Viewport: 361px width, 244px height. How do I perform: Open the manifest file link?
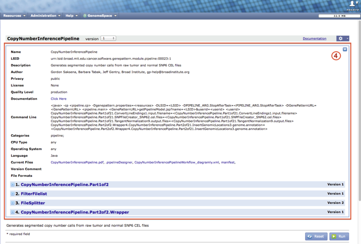[x=227, y=162]
